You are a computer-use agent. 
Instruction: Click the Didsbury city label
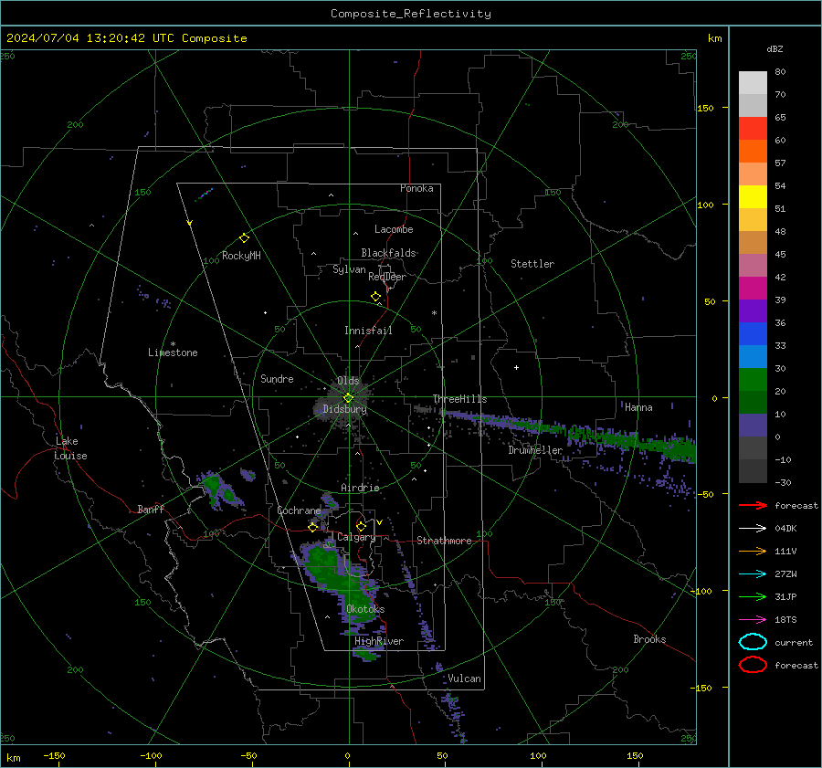point(344,409)
